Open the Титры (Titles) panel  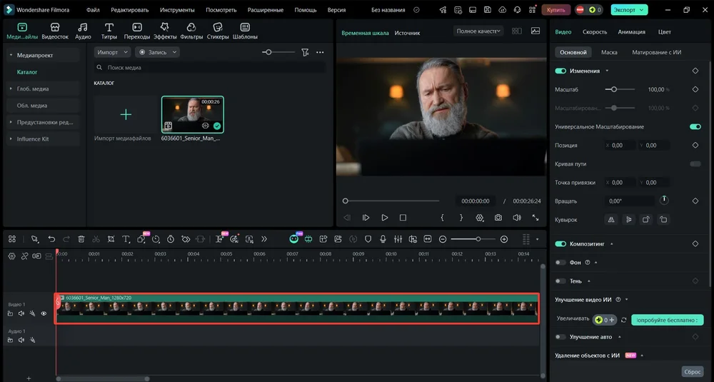tap(109, 31)
